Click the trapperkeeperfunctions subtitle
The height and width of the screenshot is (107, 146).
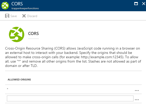[25, 8]
